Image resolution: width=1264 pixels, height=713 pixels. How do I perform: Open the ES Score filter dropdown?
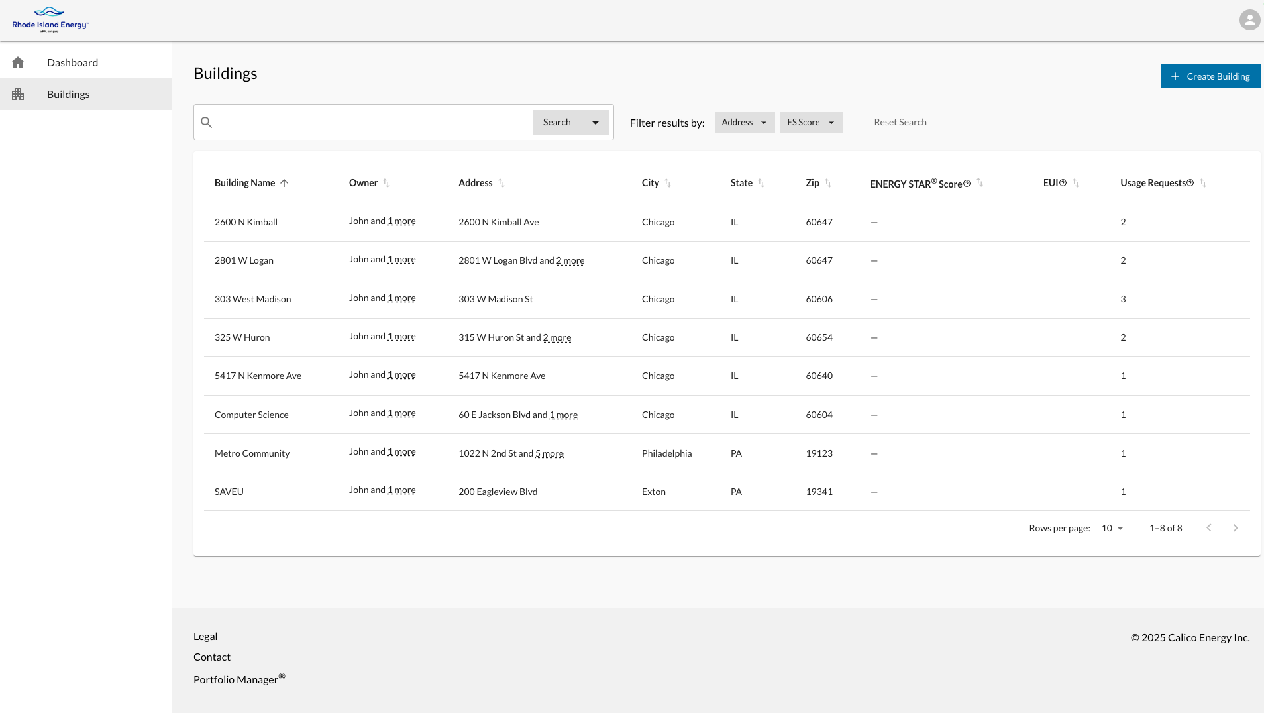point(811,123)
